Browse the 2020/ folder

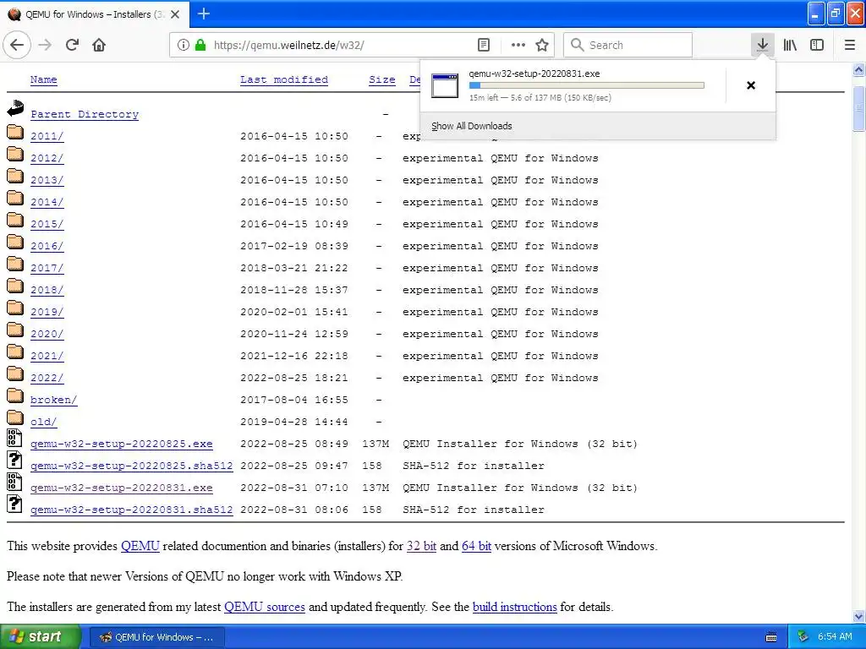(x=47, y=334)
